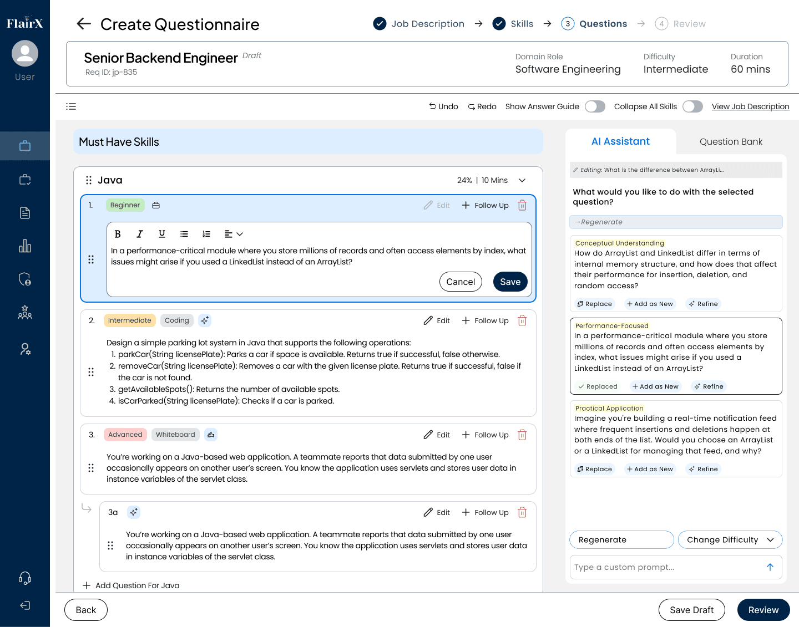
Task: Click Add Question For Java
Action: (131, 585)
